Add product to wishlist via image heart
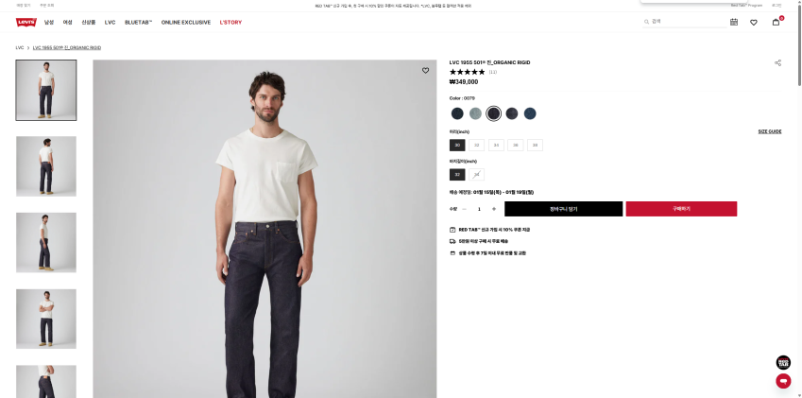The image size is (802, 398). [425, 71]
